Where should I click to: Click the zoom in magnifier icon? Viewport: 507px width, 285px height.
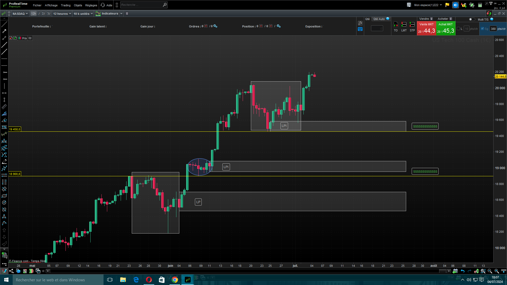(x=496, y=271)
